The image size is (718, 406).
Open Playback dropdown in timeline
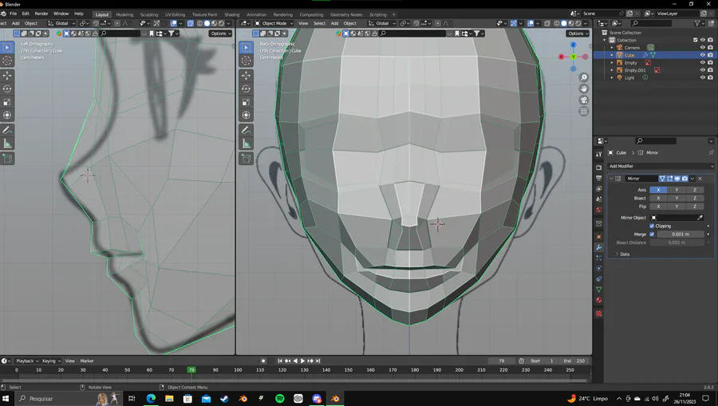(x=27, y=361)
